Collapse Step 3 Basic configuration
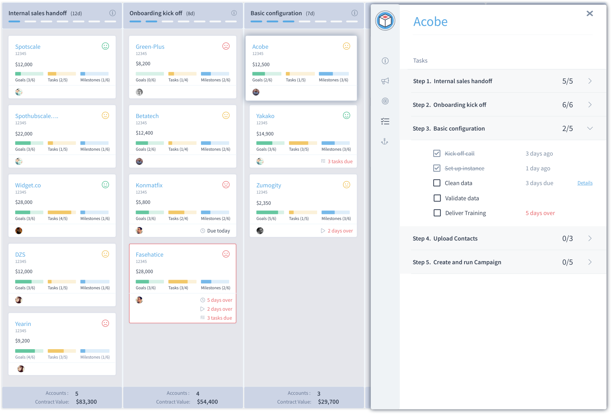 click(590, 128)
